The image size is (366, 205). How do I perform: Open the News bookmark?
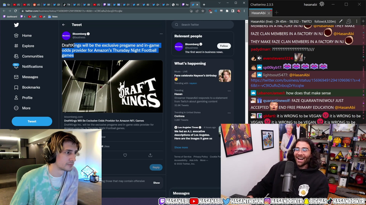53,17
